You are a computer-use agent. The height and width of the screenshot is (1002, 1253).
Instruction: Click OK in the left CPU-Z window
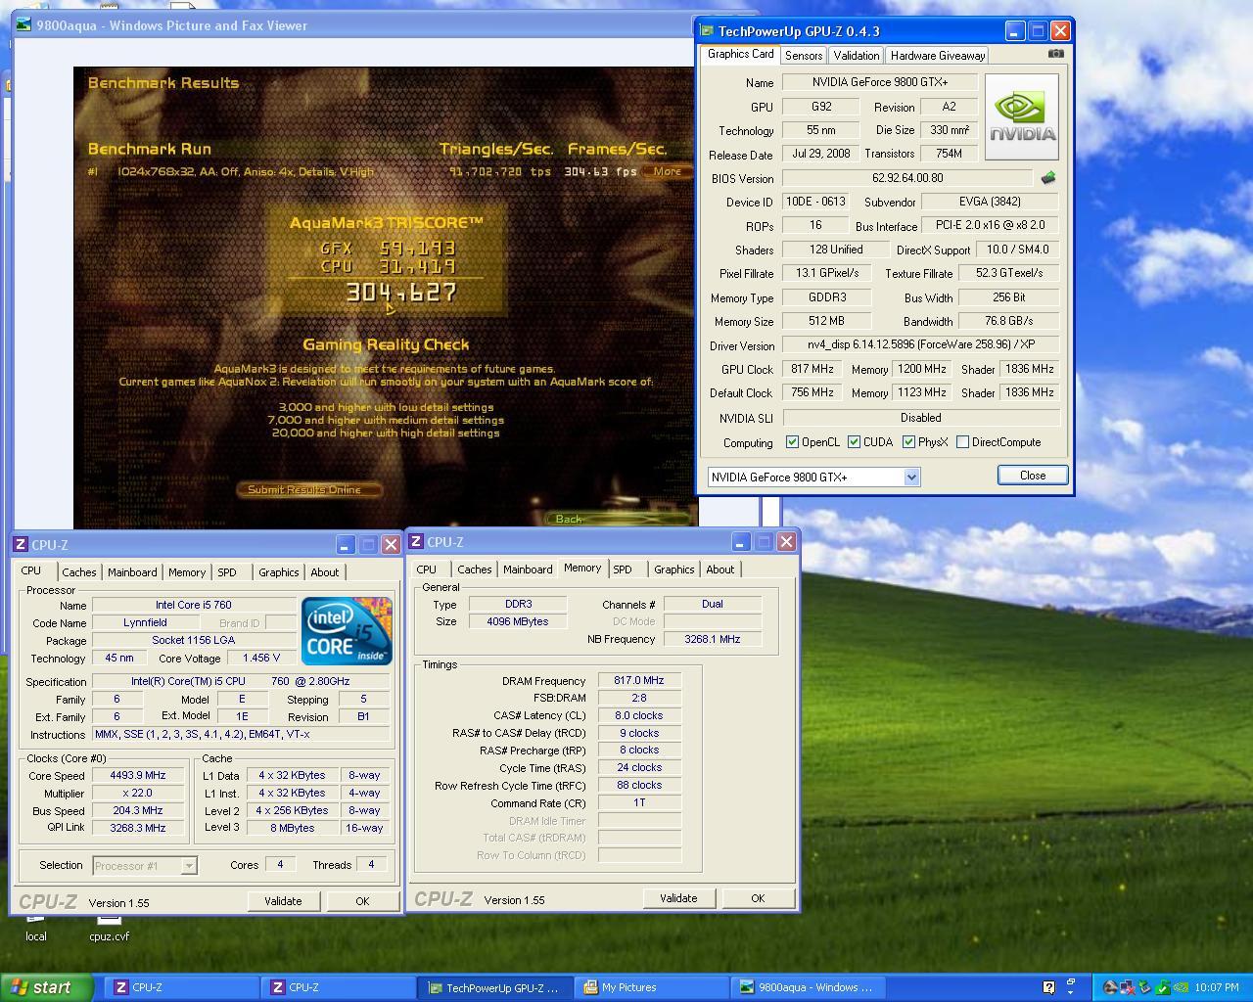pyautogui.click(x=362, y=901)
